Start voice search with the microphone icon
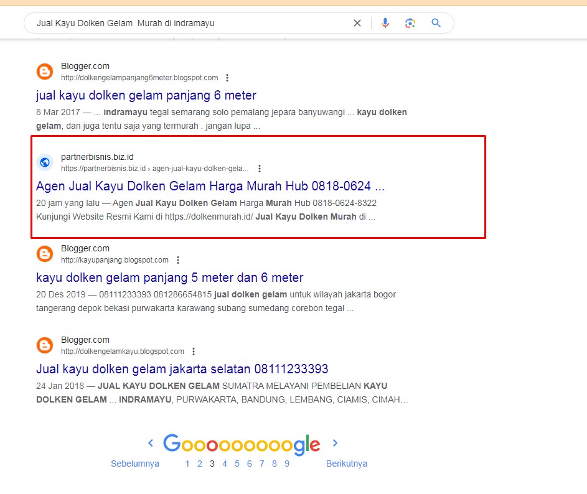The height and width of the screenshot is (494, 587). coord(385,23)
